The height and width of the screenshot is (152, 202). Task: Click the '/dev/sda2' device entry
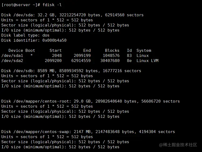pyautogui.click(x=12, y=61)
